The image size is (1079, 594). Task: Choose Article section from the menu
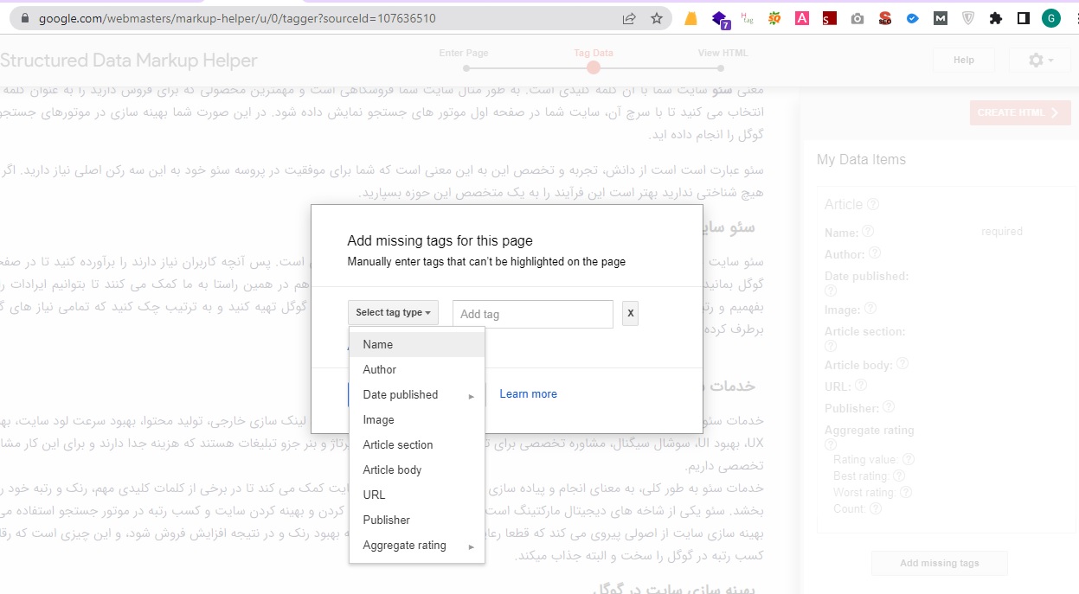[417, 444]
